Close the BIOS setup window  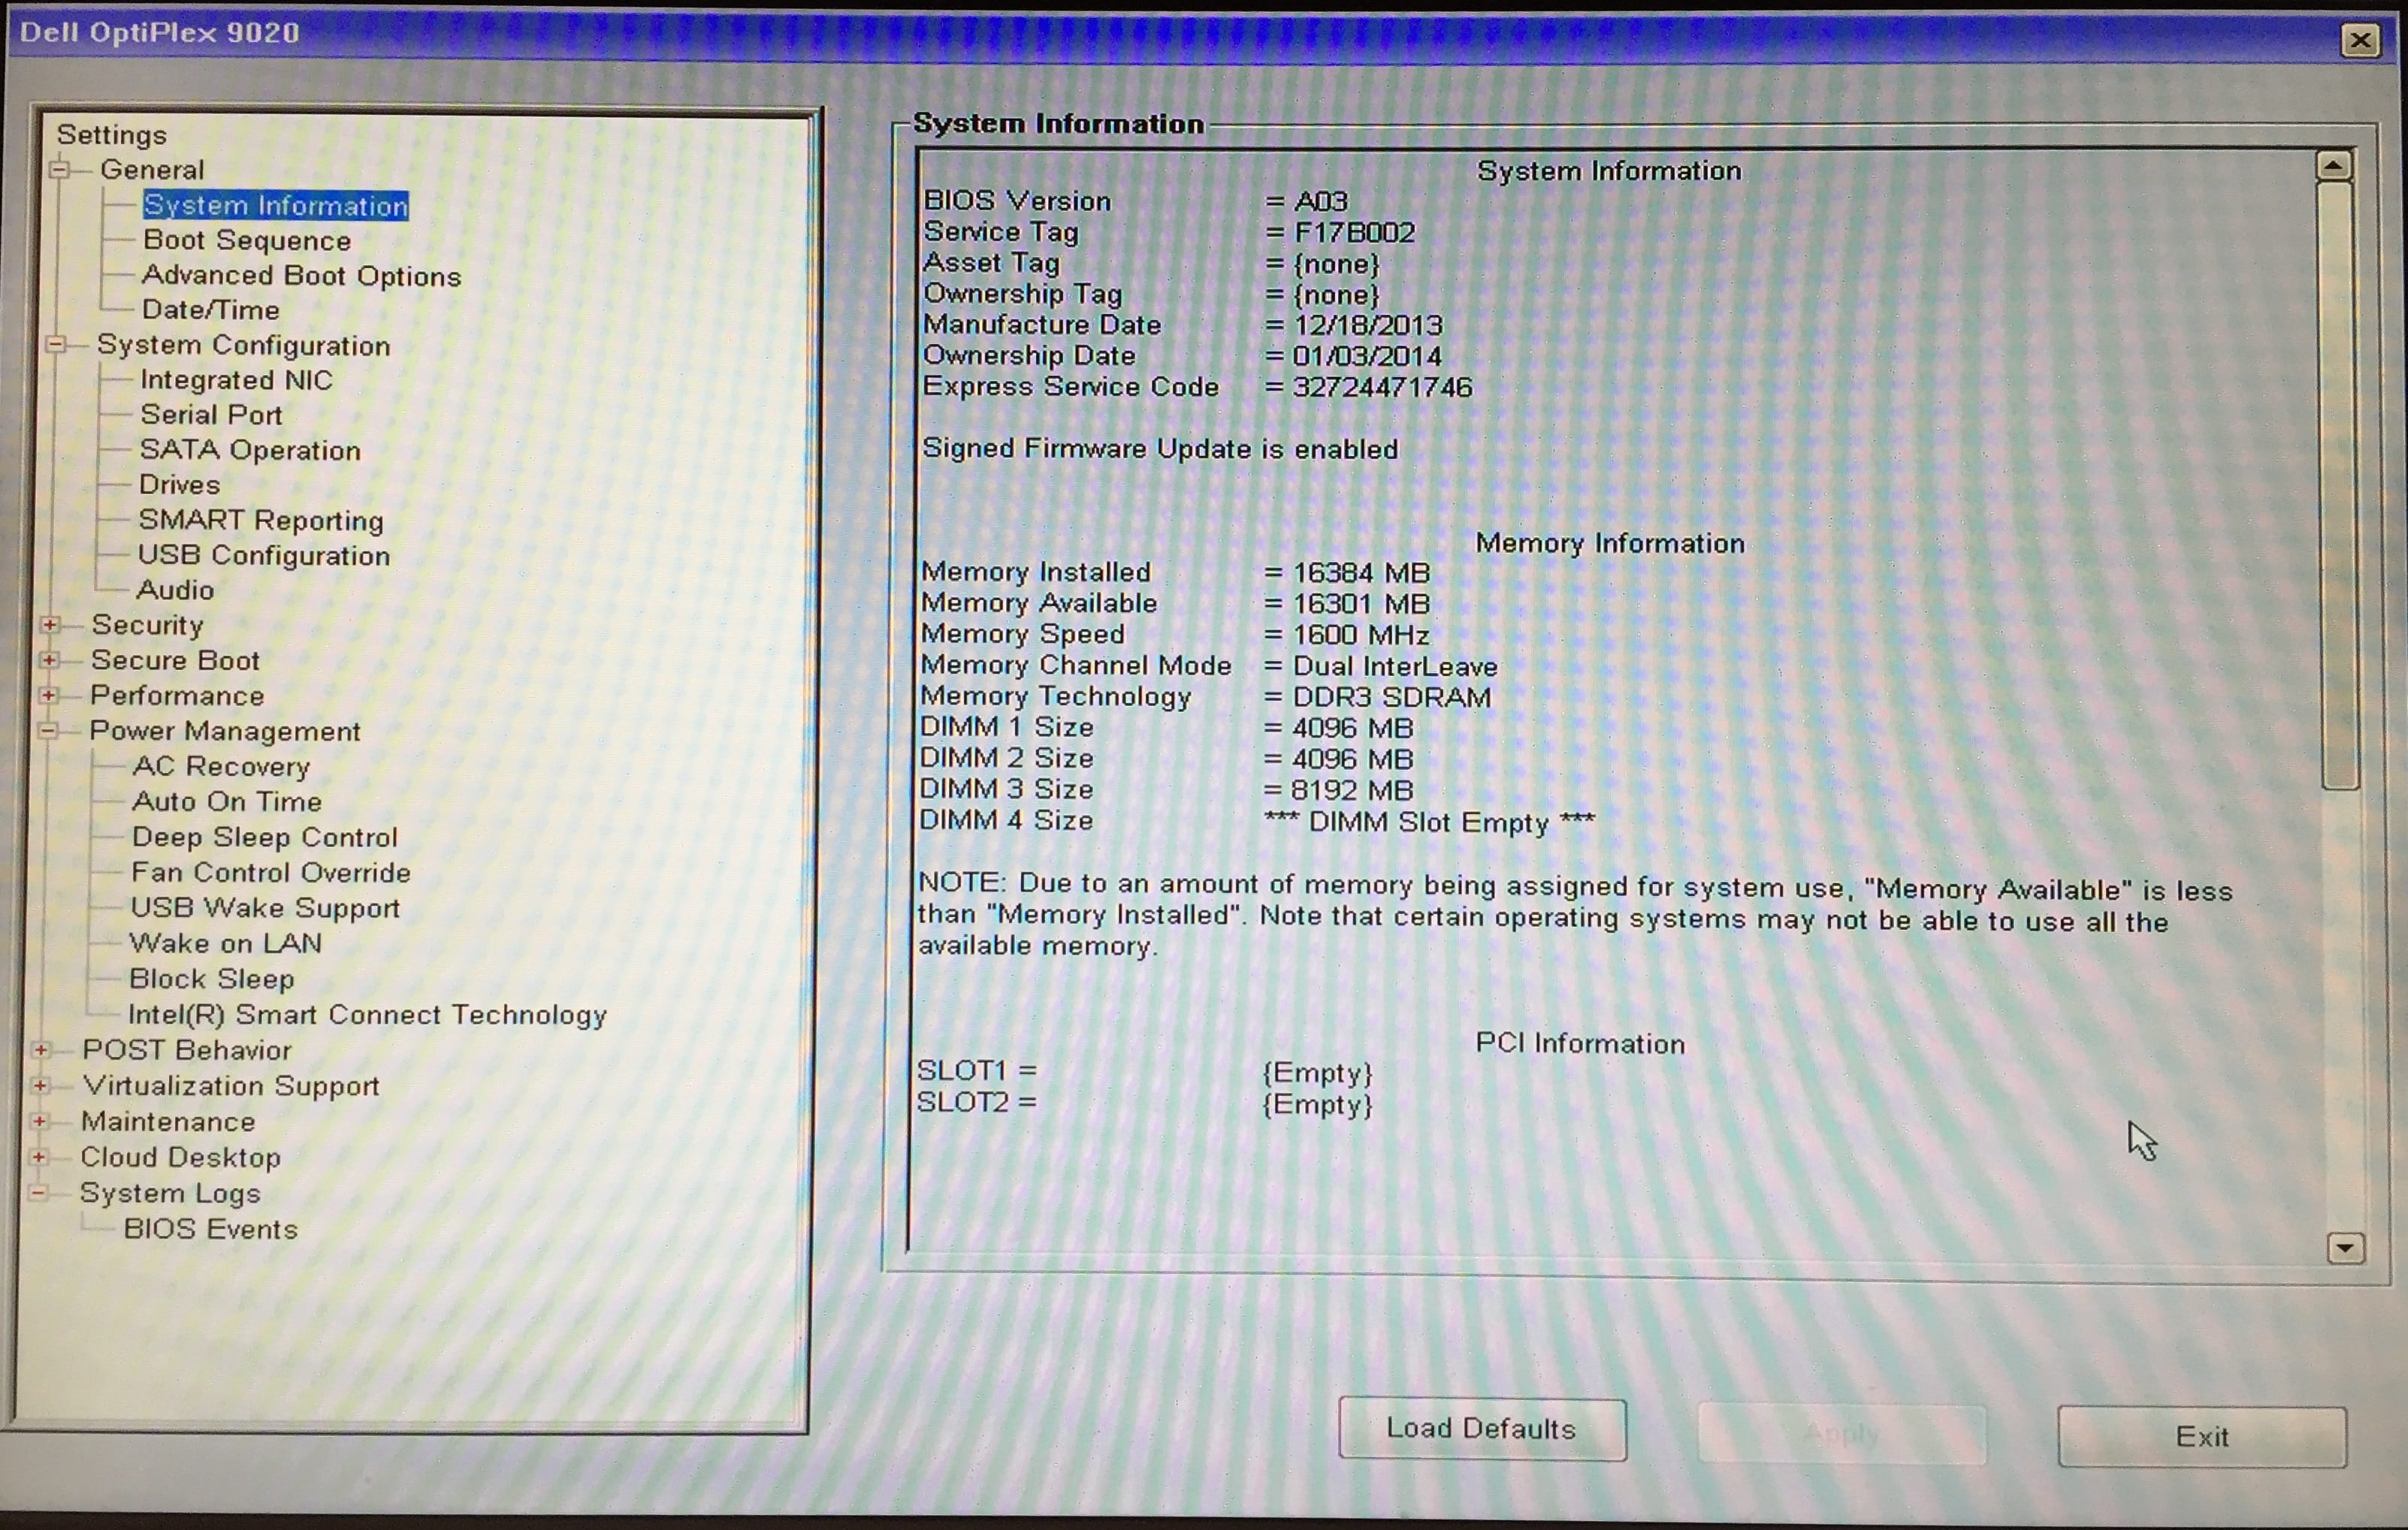(x=2361, y=40)
